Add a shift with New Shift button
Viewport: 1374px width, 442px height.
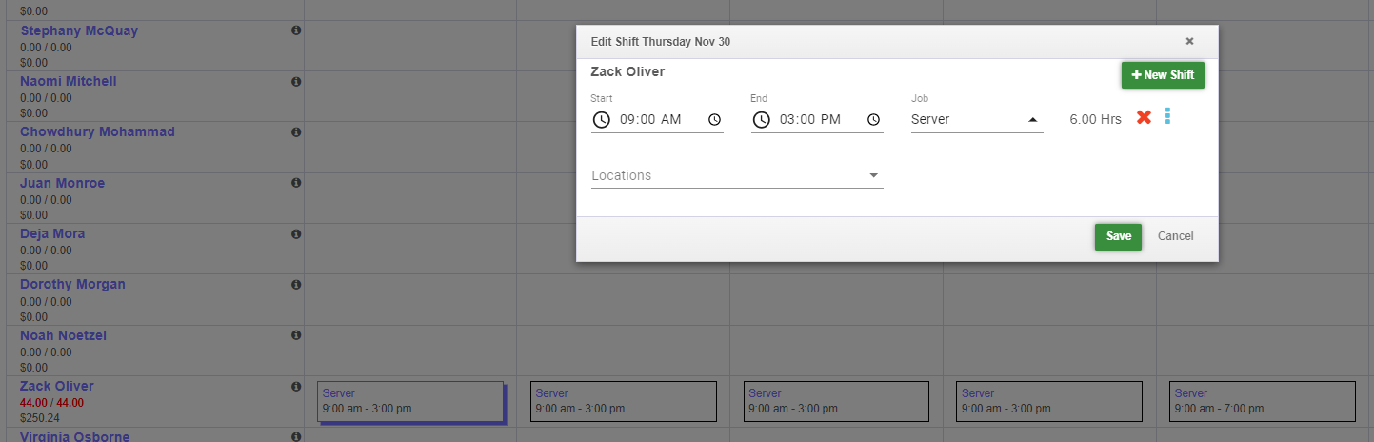[x=1163, y=75]
